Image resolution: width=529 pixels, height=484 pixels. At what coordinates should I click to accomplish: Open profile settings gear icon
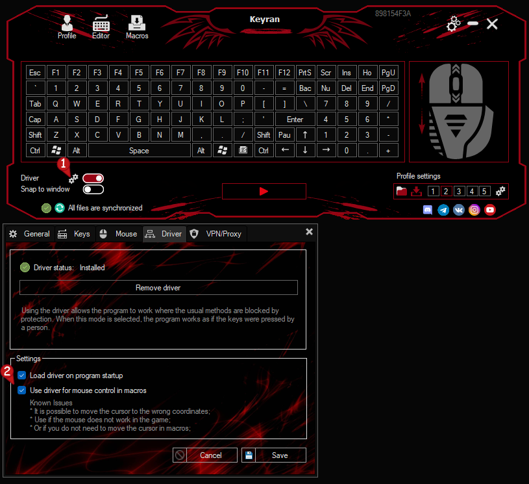500,191
